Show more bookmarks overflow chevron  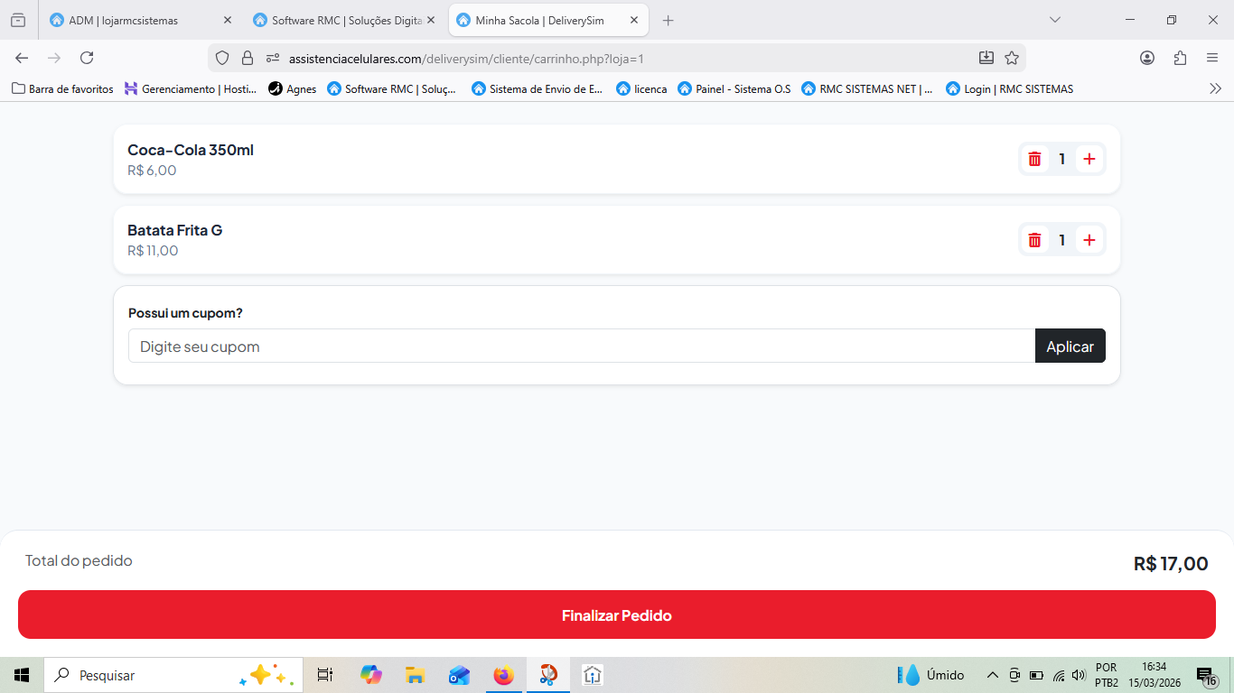tap(1215, 88)
